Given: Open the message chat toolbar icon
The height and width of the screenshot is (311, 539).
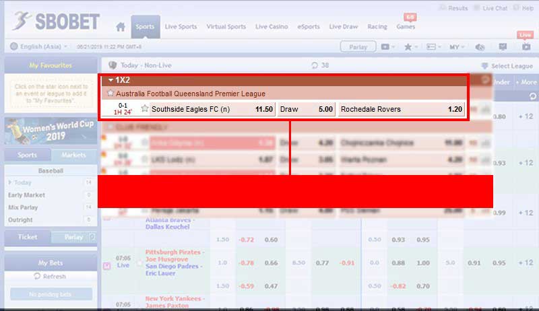Looking at the screenshot, I should tap(503, 46).
